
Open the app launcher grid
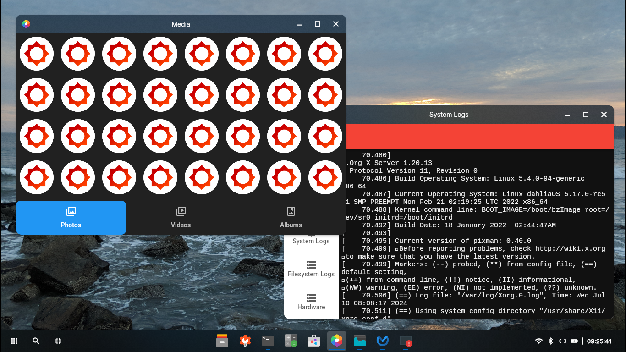(14, 341)
